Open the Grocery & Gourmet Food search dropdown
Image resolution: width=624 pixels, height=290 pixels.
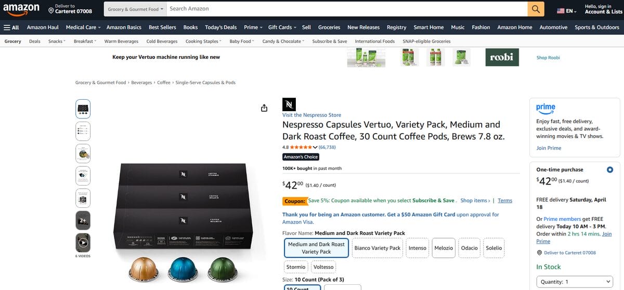[x=135, y=9]
